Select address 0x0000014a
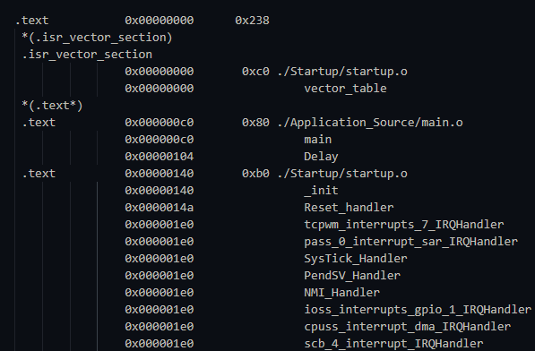 [160, 208]
